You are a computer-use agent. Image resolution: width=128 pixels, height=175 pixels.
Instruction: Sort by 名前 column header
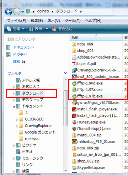tap(96, 37)
